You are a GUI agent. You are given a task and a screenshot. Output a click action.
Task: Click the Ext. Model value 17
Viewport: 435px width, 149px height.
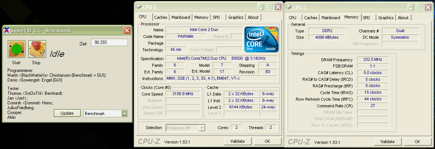pyautogui.click(x=222, y=72)
